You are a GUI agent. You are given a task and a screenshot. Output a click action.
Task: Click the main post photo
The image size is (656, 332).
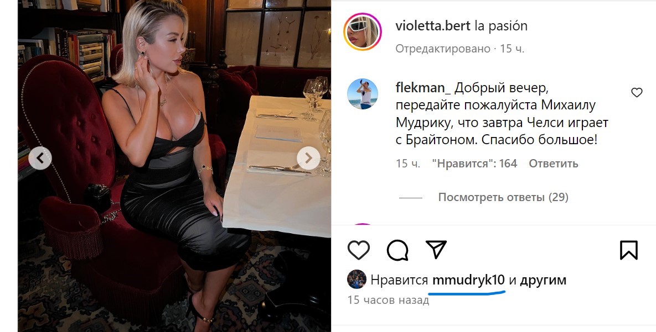pyautogui.click(x=174, y=166)
